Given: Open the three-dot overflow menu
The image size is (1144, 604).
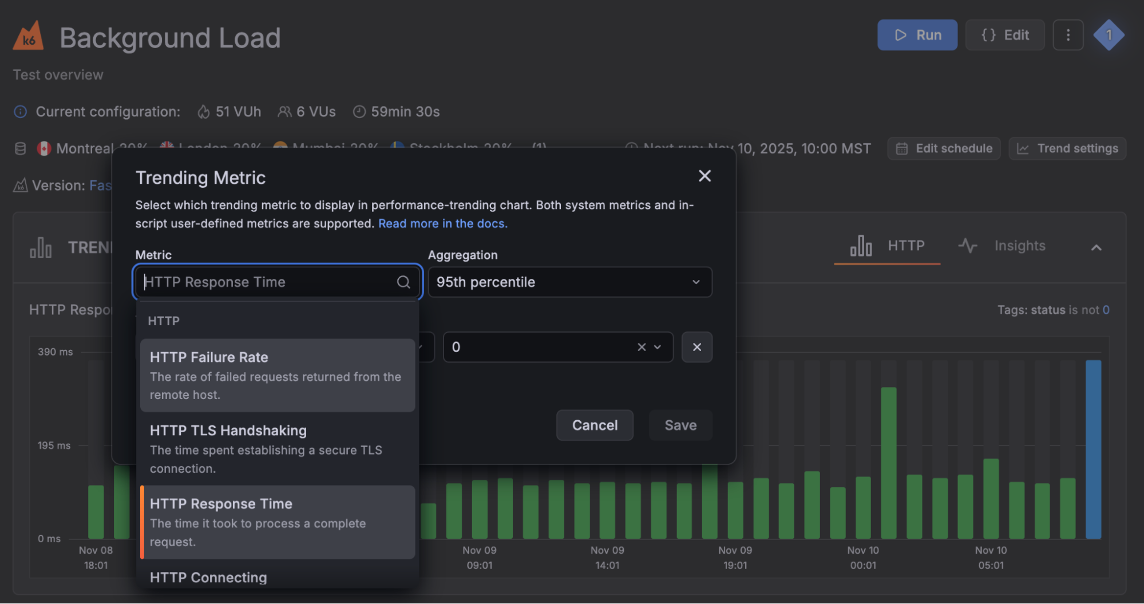Looking at the screenshot, I should pos(1067,34).
